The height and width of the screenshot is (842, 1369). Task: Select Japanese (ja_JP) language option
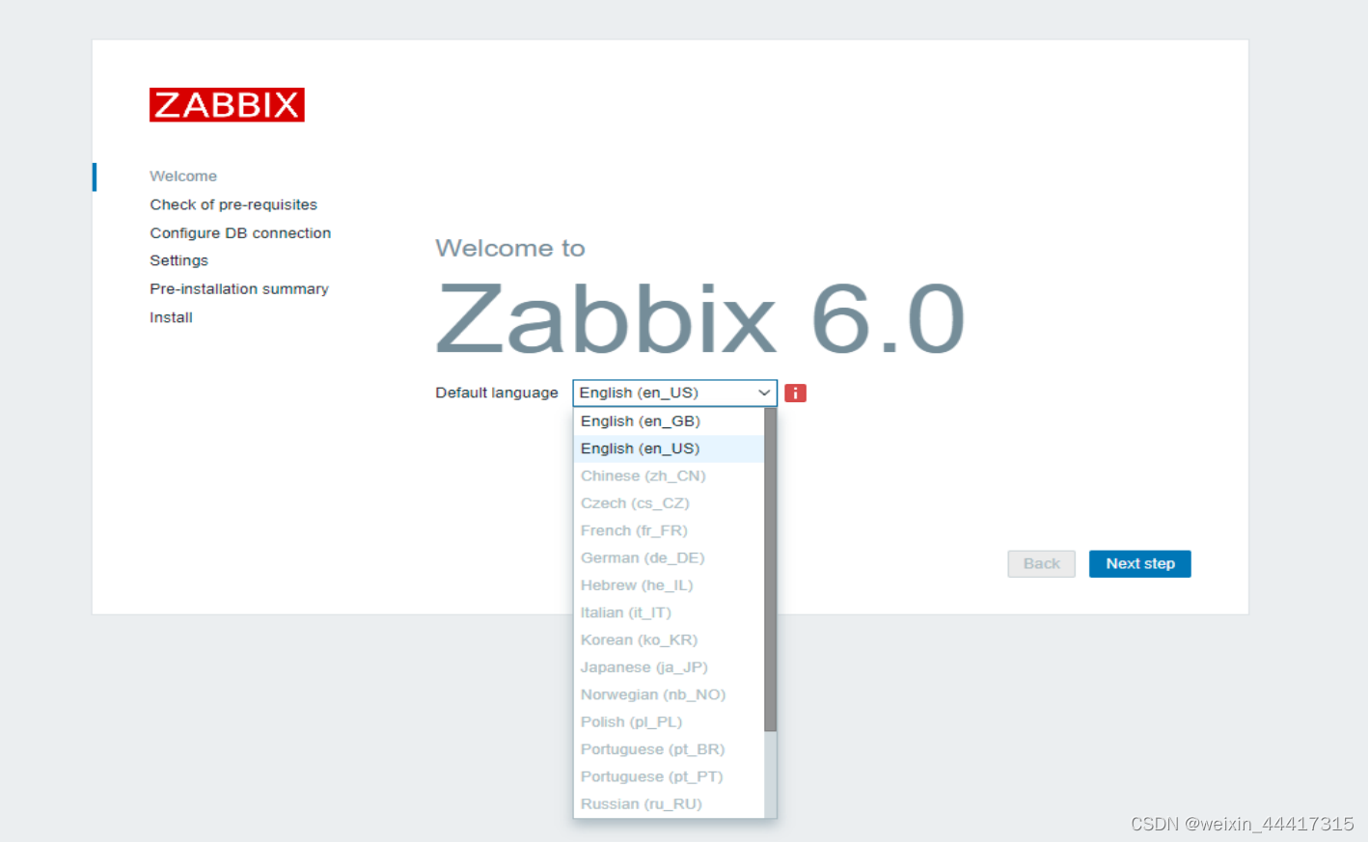click(x=643, y=666)
